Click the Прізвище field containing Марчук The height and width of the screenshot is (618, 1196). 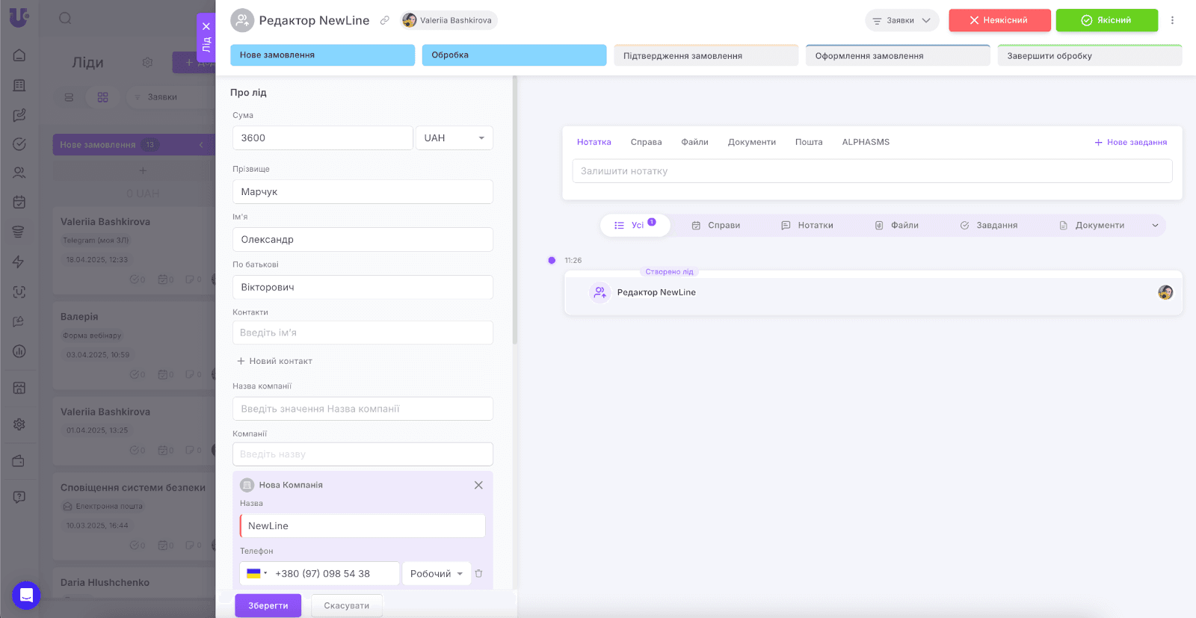[363, 191]
